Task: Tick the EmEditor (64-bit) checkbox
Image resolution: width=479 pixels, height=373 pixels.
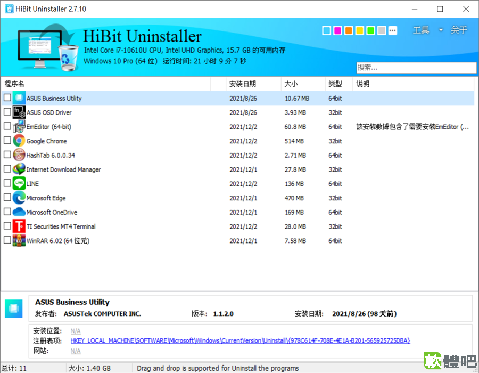Action: point(7,126)
